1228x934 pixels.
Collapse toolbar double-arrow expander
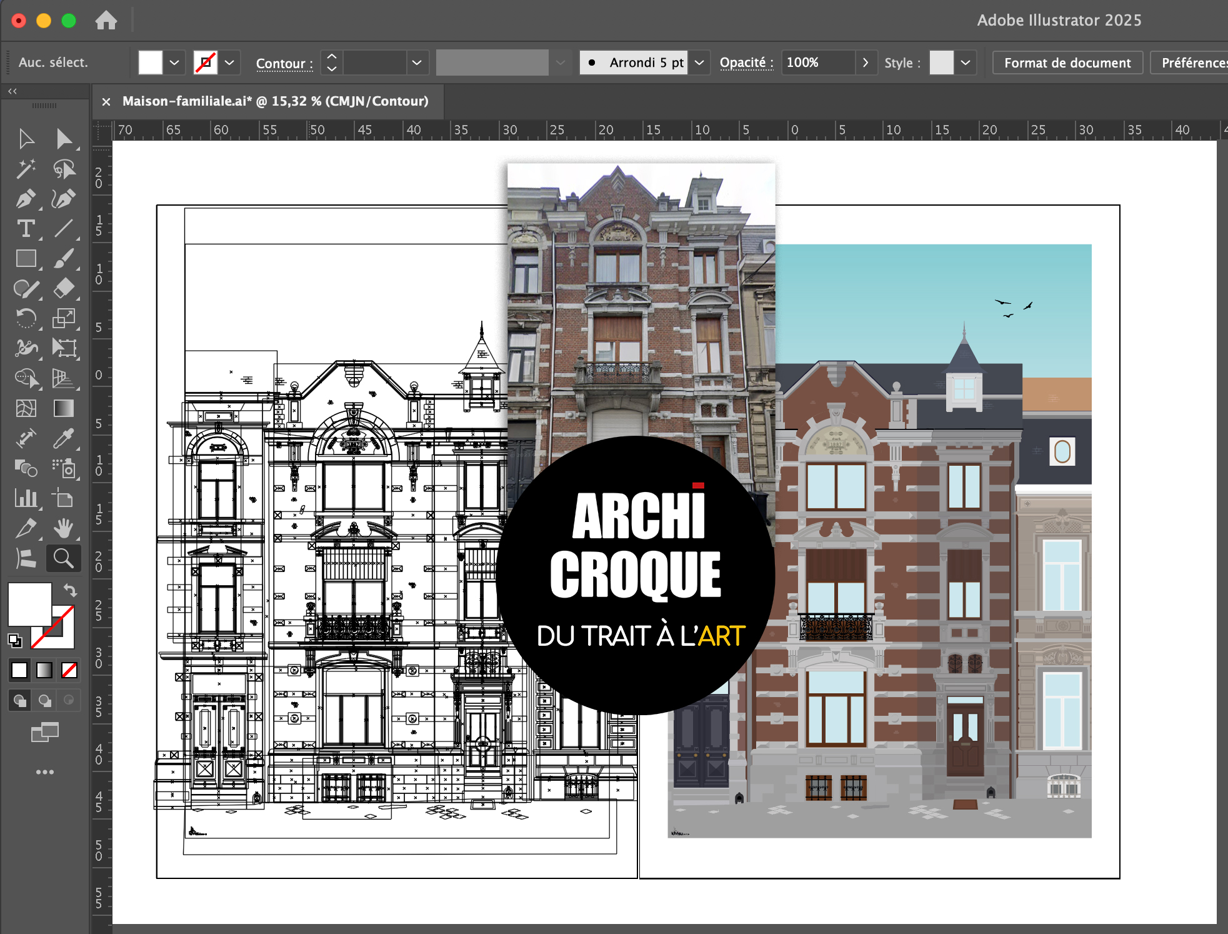[x=12, y=91]
